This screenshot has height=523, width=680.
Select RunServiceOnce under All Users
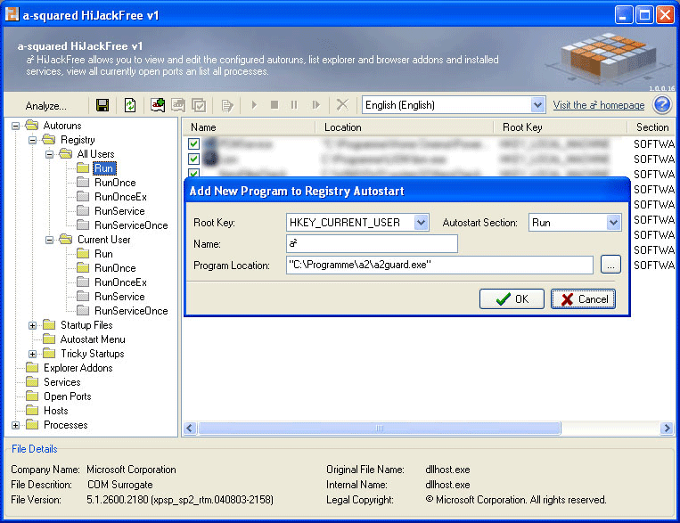(x=131, y=225)
